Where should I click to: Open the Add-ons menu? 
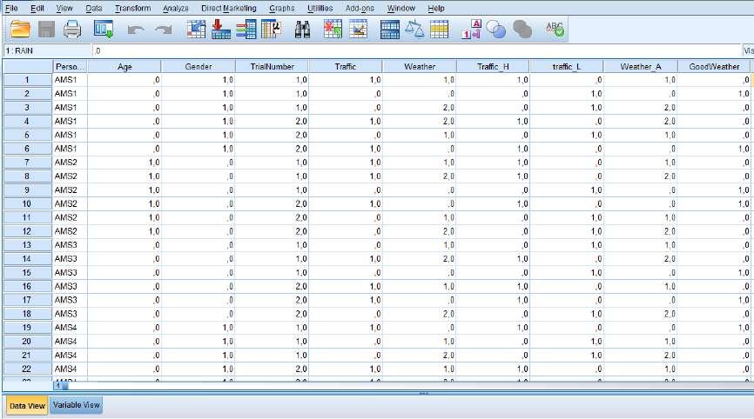360,8
